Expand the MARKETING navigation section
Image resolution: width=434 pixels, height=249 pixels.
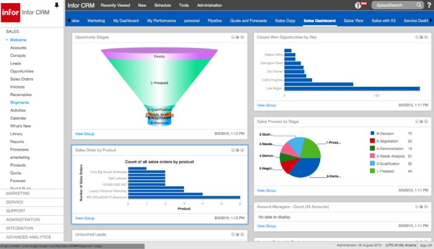click(18, 193)
